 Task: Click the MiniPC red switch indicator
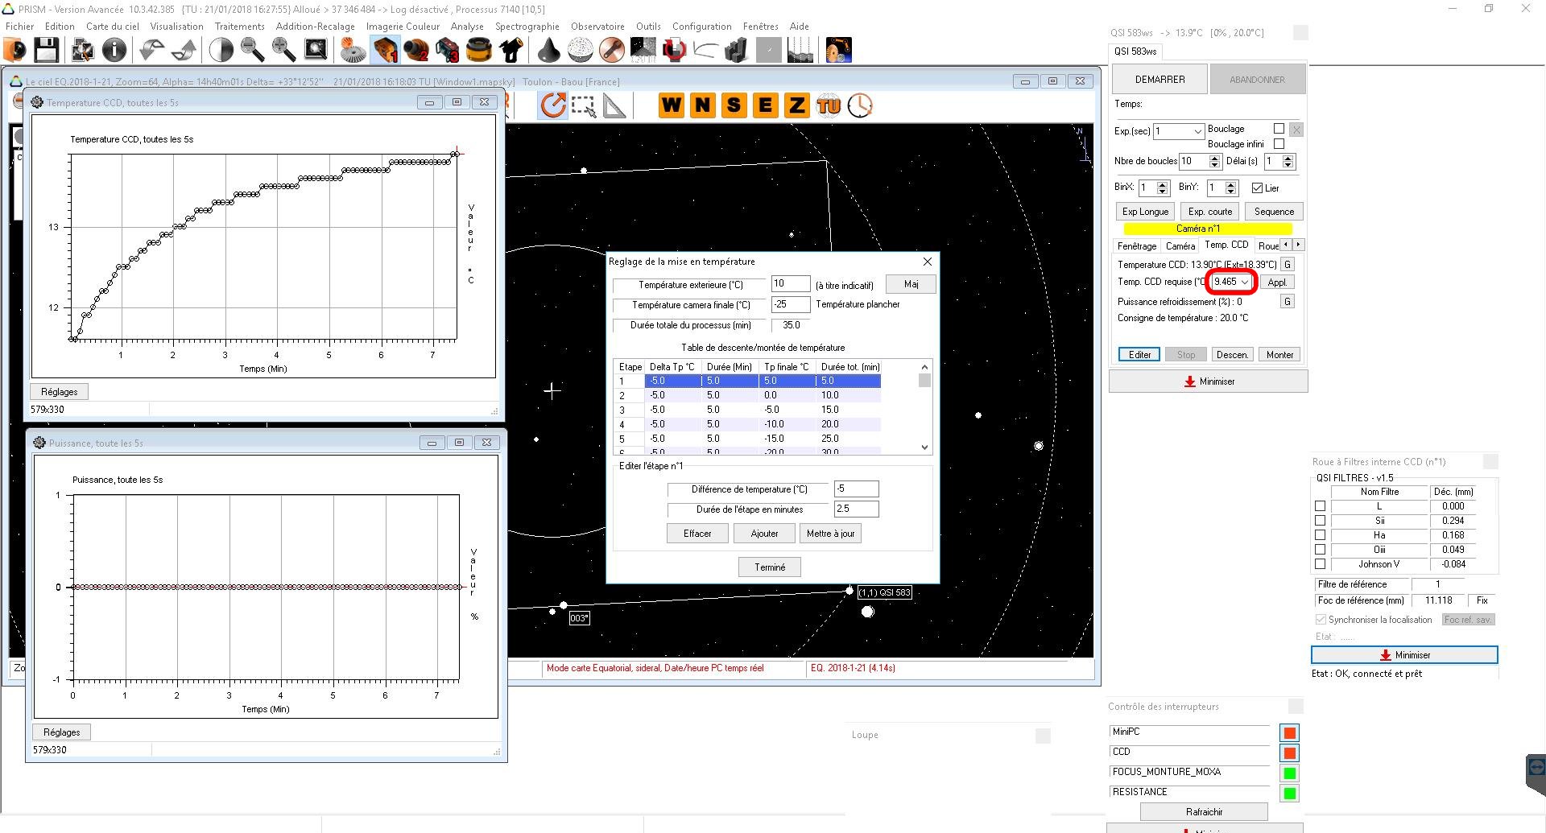(1289, 733)
